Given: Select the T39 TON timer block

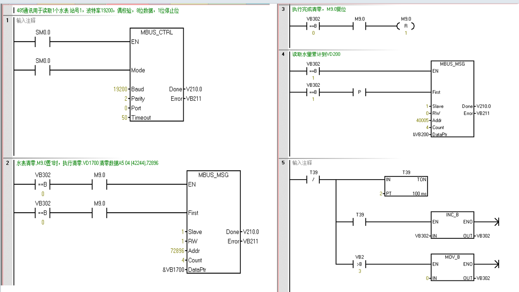Looking at the screenshot, I should pos(406,186).
